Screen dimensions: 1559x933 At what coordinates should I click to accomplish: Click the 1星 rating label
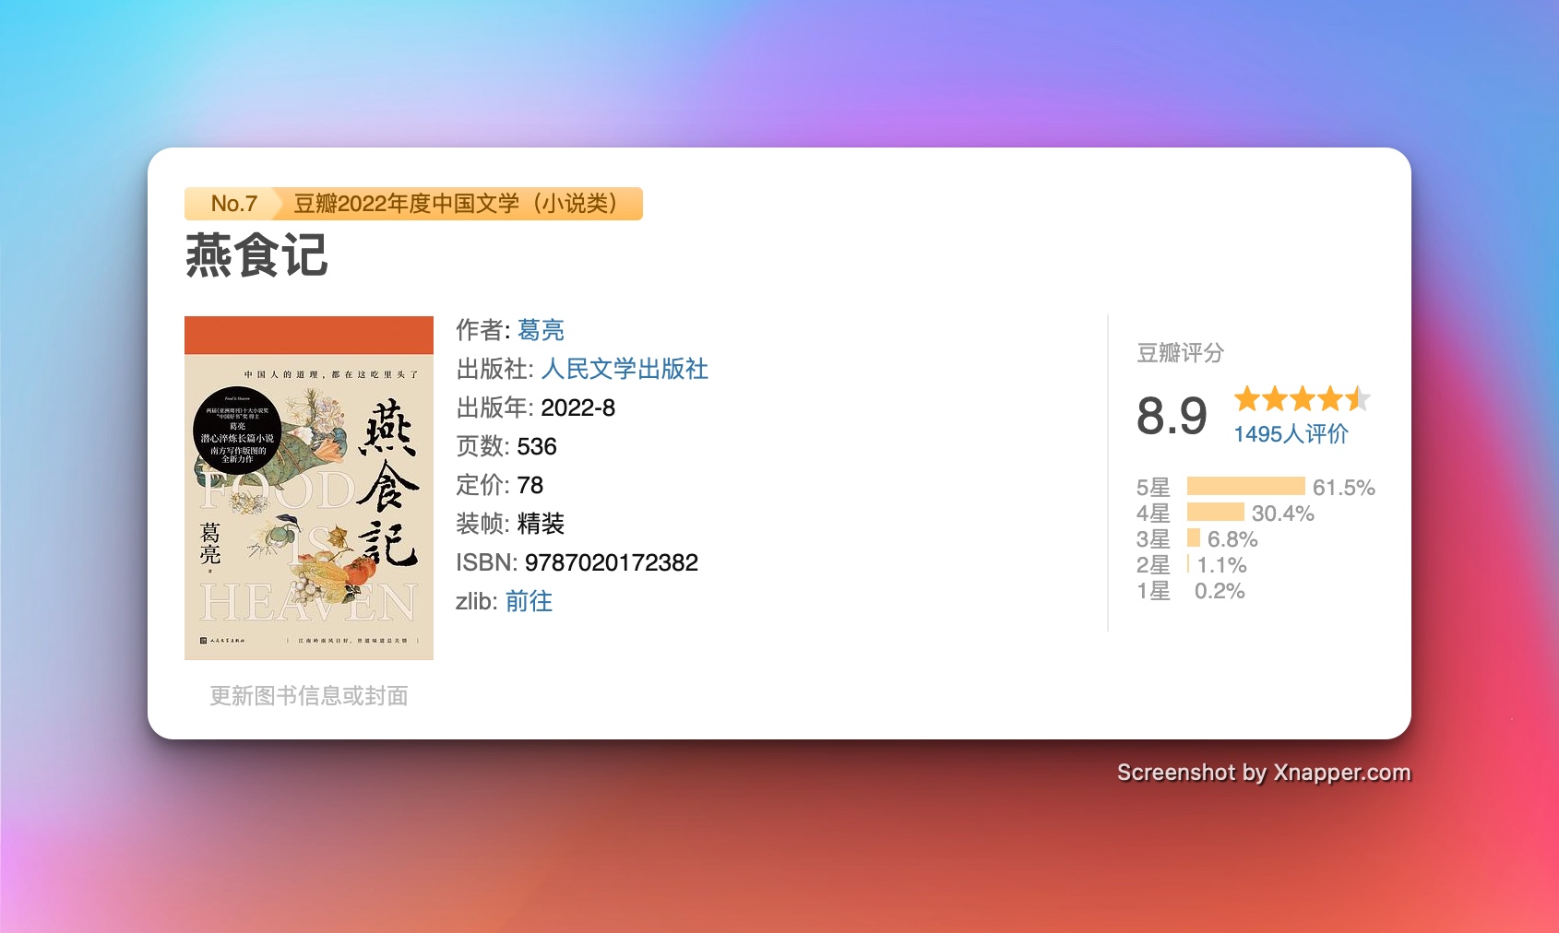1153,591
